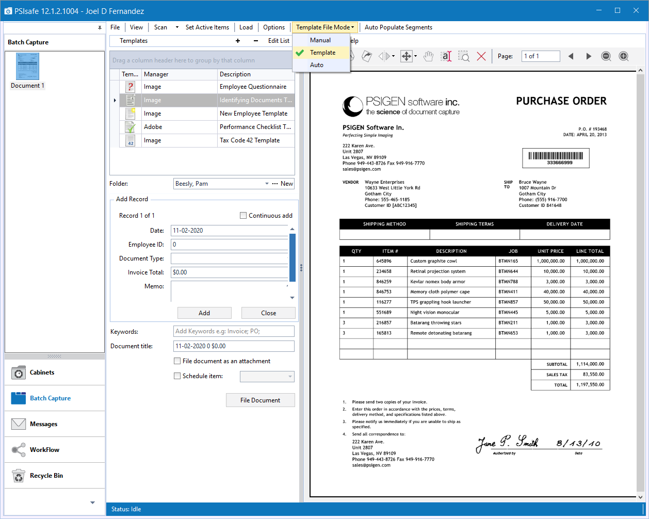Viewport: 649px width, 519px height.
Task: Click the Scan menu item
Action: tap(160, 27)
